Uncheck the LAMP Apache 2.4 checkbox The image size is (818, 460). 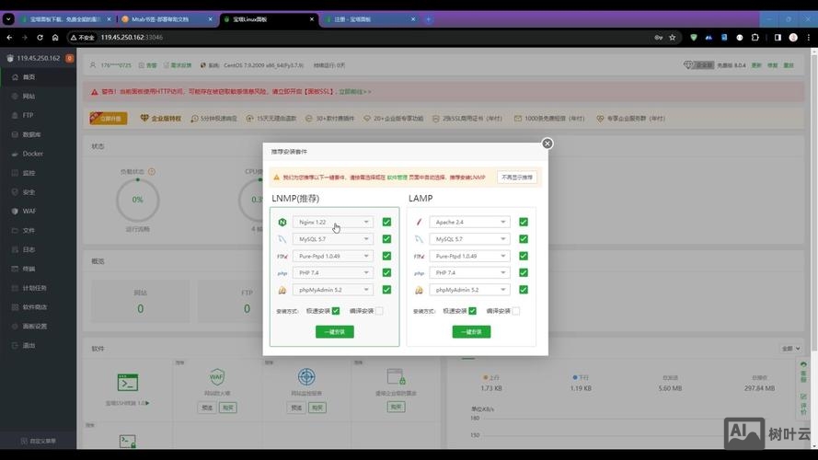(x=523, y=222)
